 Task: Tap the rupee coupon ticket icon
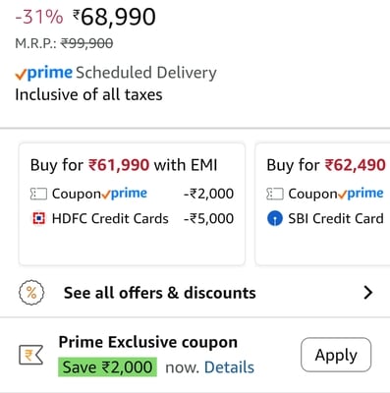point(30,355)
